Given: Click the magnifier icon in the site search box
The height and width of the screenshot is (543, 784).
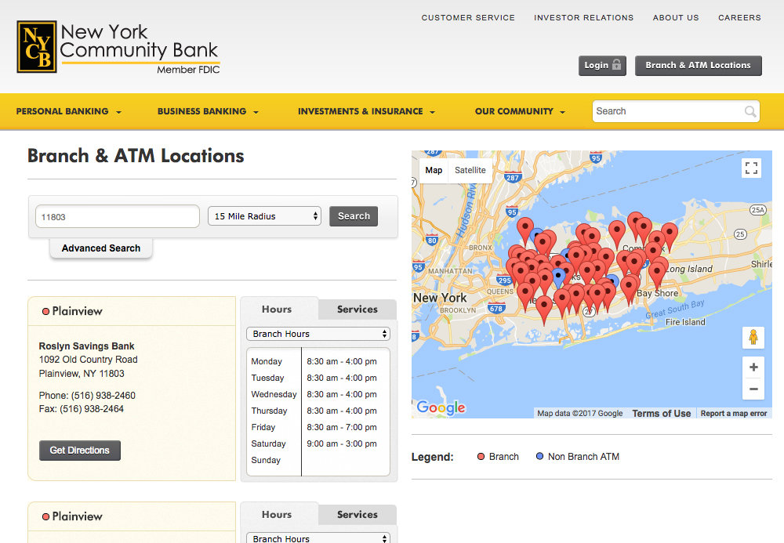Looking at the screenshot, I should point(750,111).
